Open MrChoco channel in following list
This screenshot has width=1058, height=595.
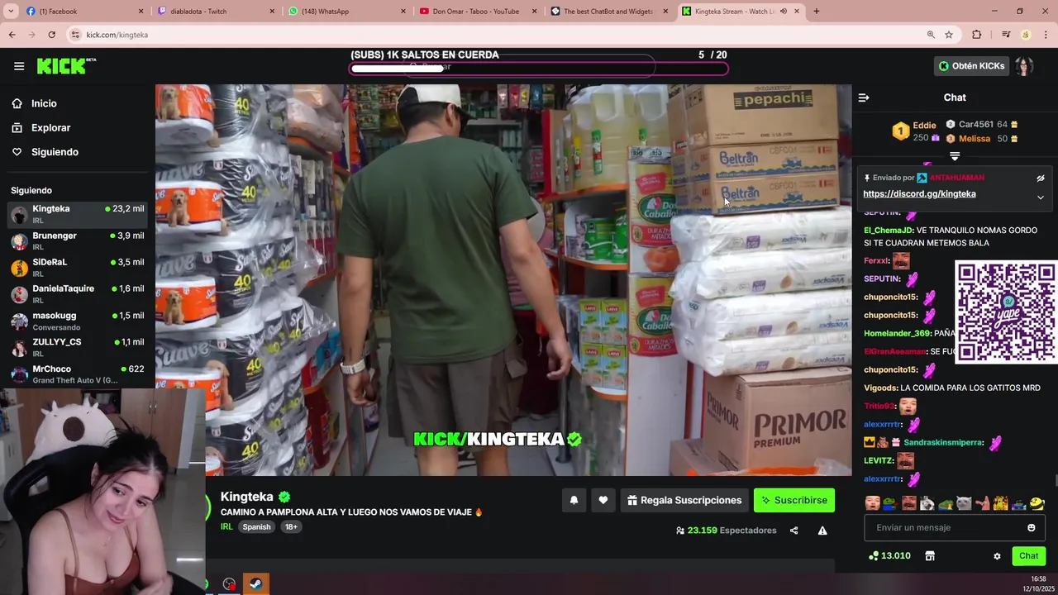click(x=78, y=374)
